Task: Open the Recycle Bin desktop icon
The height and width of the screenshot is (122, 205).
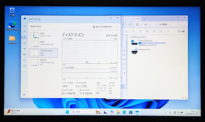Action: 12,12
